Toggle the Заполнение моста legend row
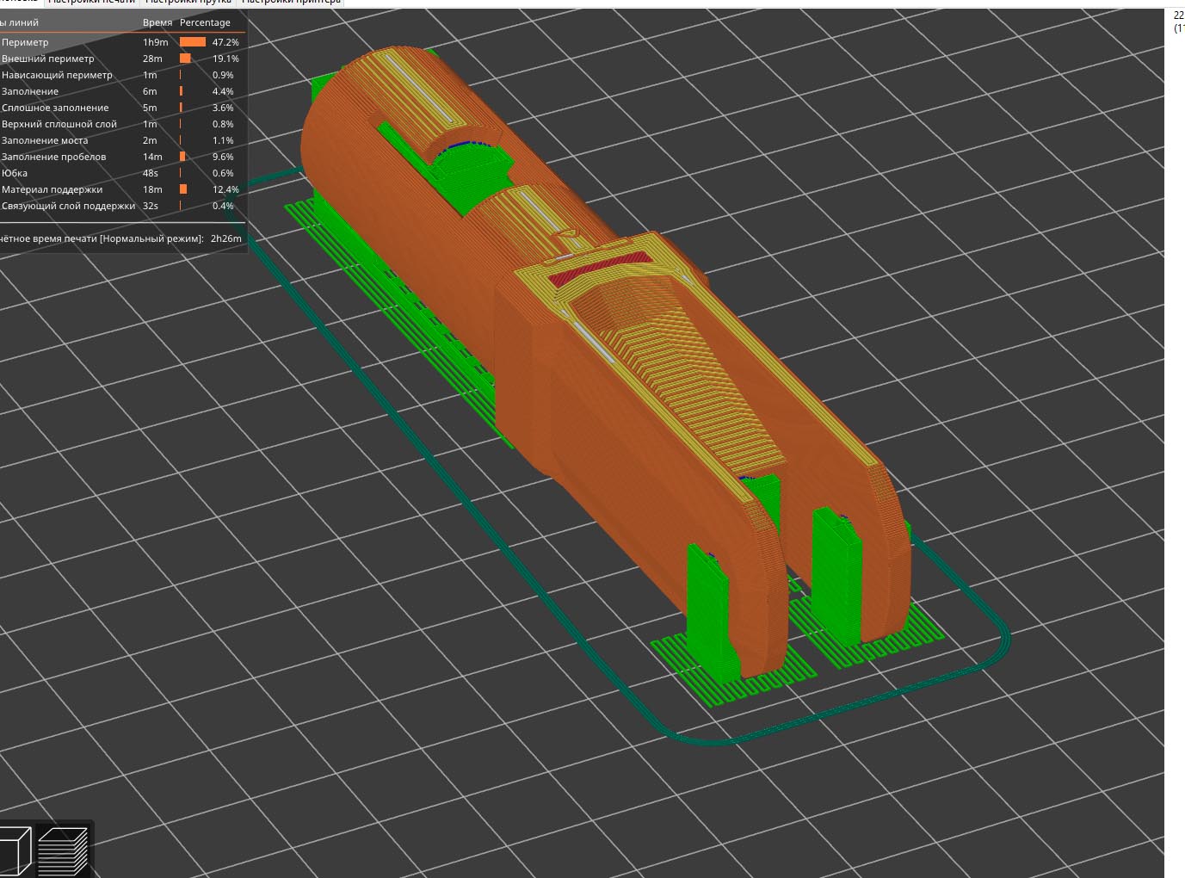Image resolution: width=1185 pixels, height=878 pixels. 122,140
